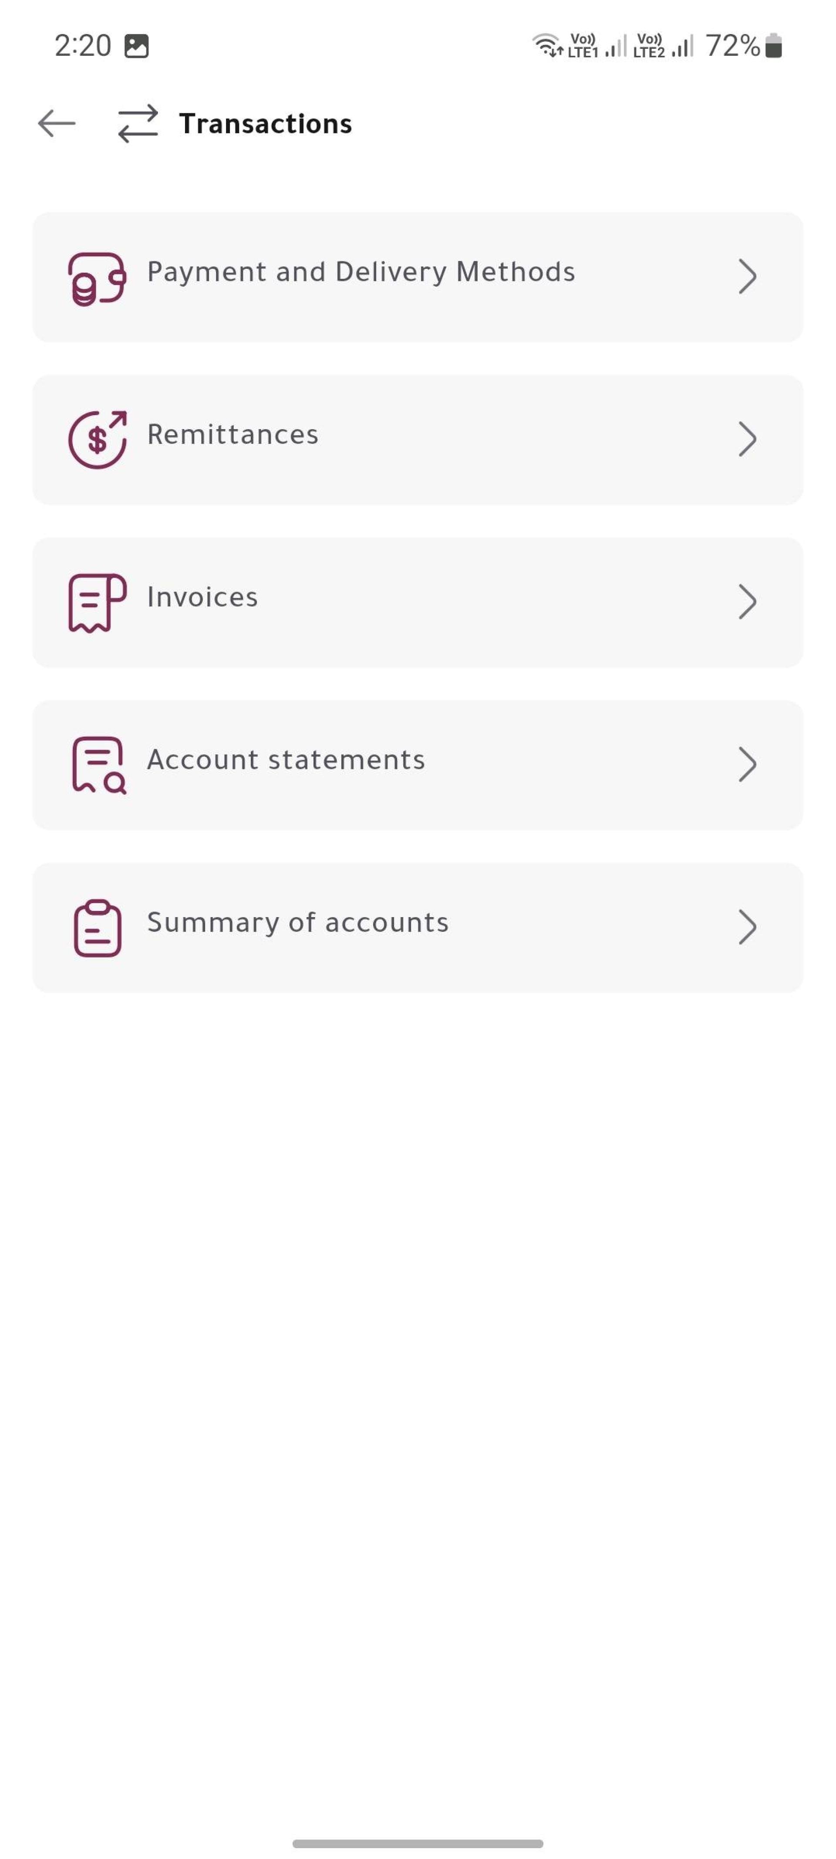The image size is (836, 1859).
Task: Tap the Summary of accounts clipboard icon
Action: pyautogui.click(x=98, y=928)
